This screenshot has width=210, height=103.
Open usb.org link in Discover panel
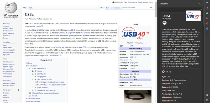pos(168,72)
